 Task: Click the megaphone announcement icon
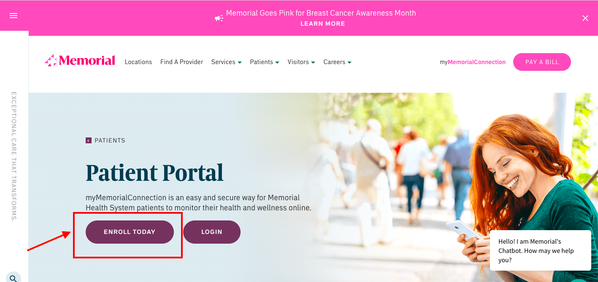click(x=219, y=18)
